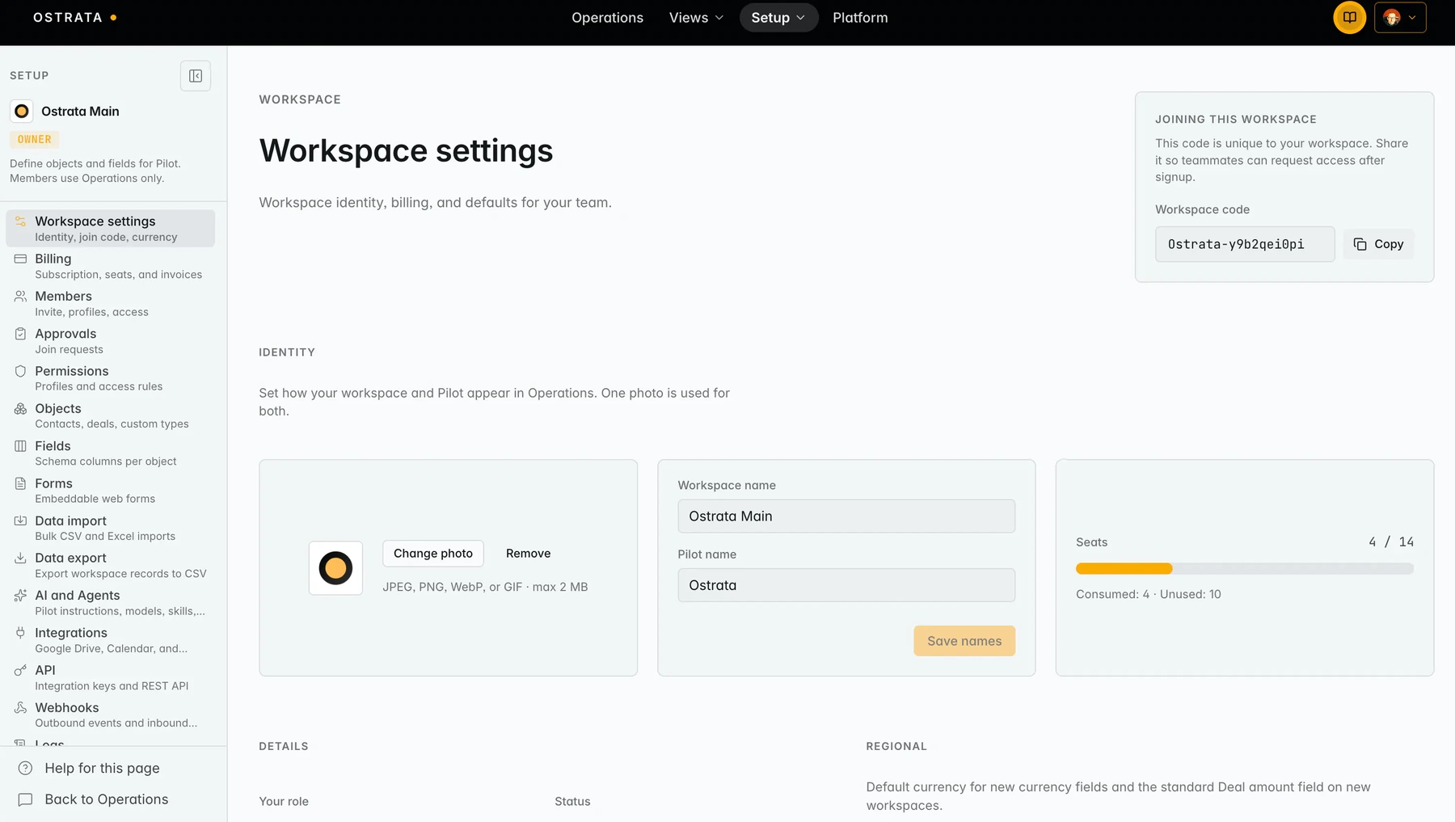Click the Seats usage progress bar

(x=1245, y=569)
